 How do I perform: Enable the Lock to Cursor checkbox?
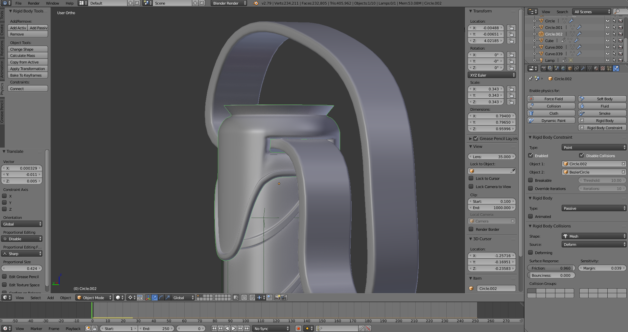[x=471, y=178]
